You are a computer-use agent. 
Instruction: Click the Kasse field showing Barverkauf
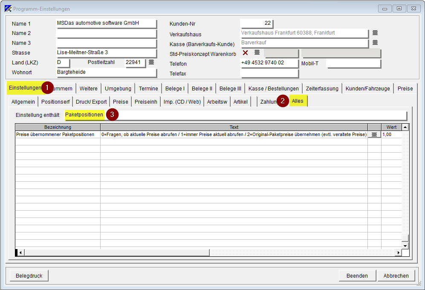tap(304, 43)
